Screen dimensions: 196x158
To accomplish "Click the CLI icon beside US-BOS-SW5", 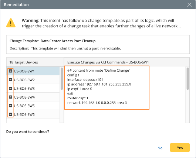I will pos(10,106).
